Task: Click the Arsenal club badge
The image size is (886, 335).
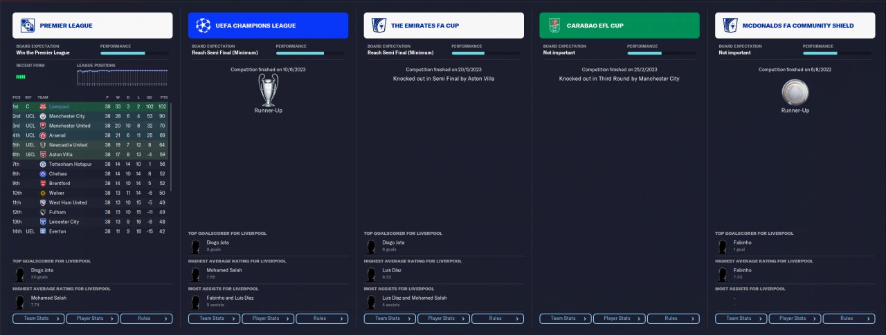Action: (x=43, y=136)
